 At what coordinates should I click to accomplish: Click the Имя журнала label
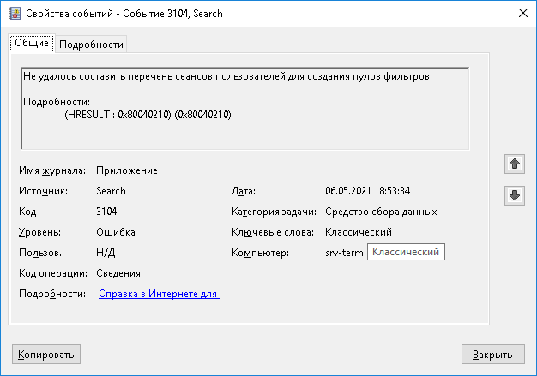[x=52, y=170]
